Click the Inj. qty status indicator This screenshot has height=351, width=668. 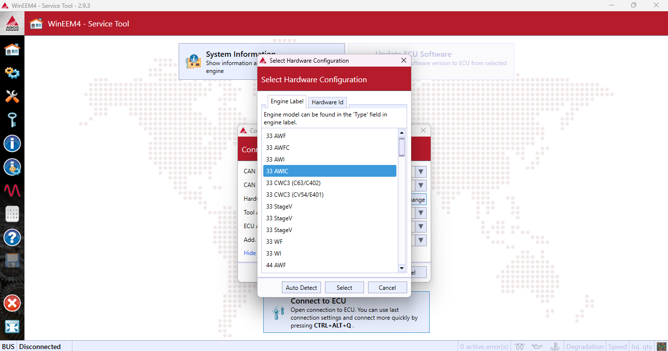click(x=642, y=347)
